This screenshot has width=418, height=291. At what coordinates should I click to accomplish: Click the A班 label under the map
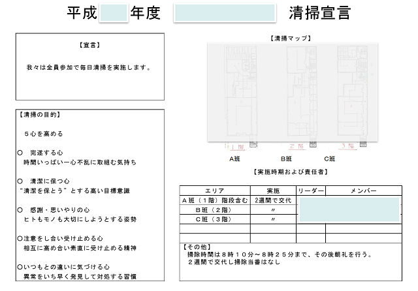click(234, 159)
